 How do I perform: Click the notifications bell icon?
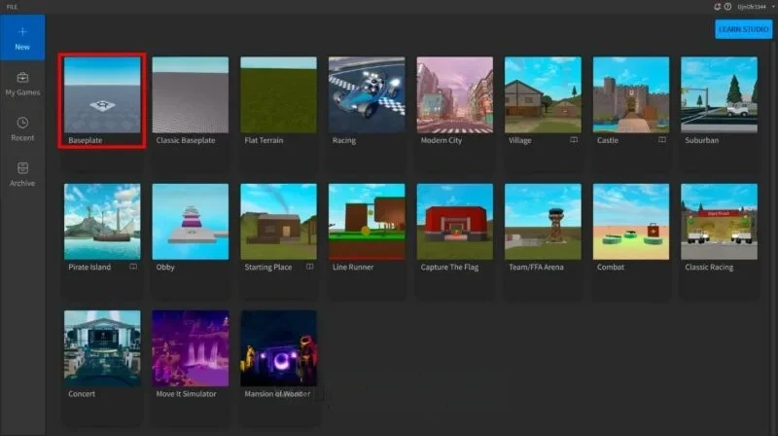[717, 7]
